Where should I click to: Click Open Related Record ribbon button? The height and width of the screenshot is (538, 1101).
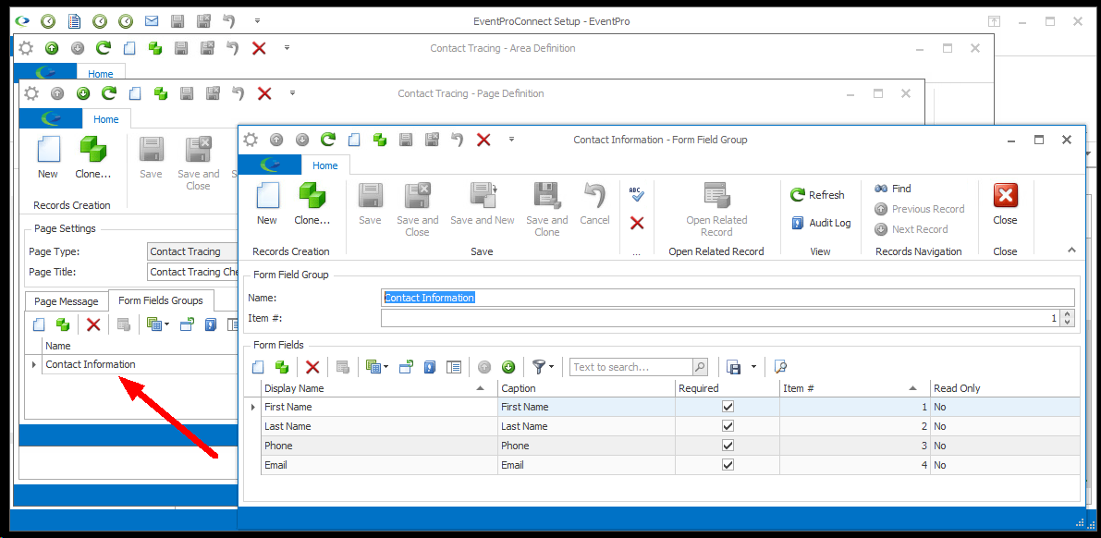coord(716,209)
